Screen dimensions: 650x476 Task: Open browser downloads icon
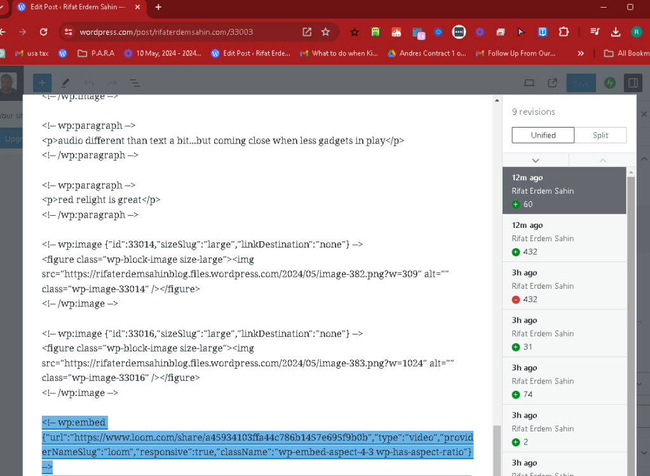click(x=616, y=32)
